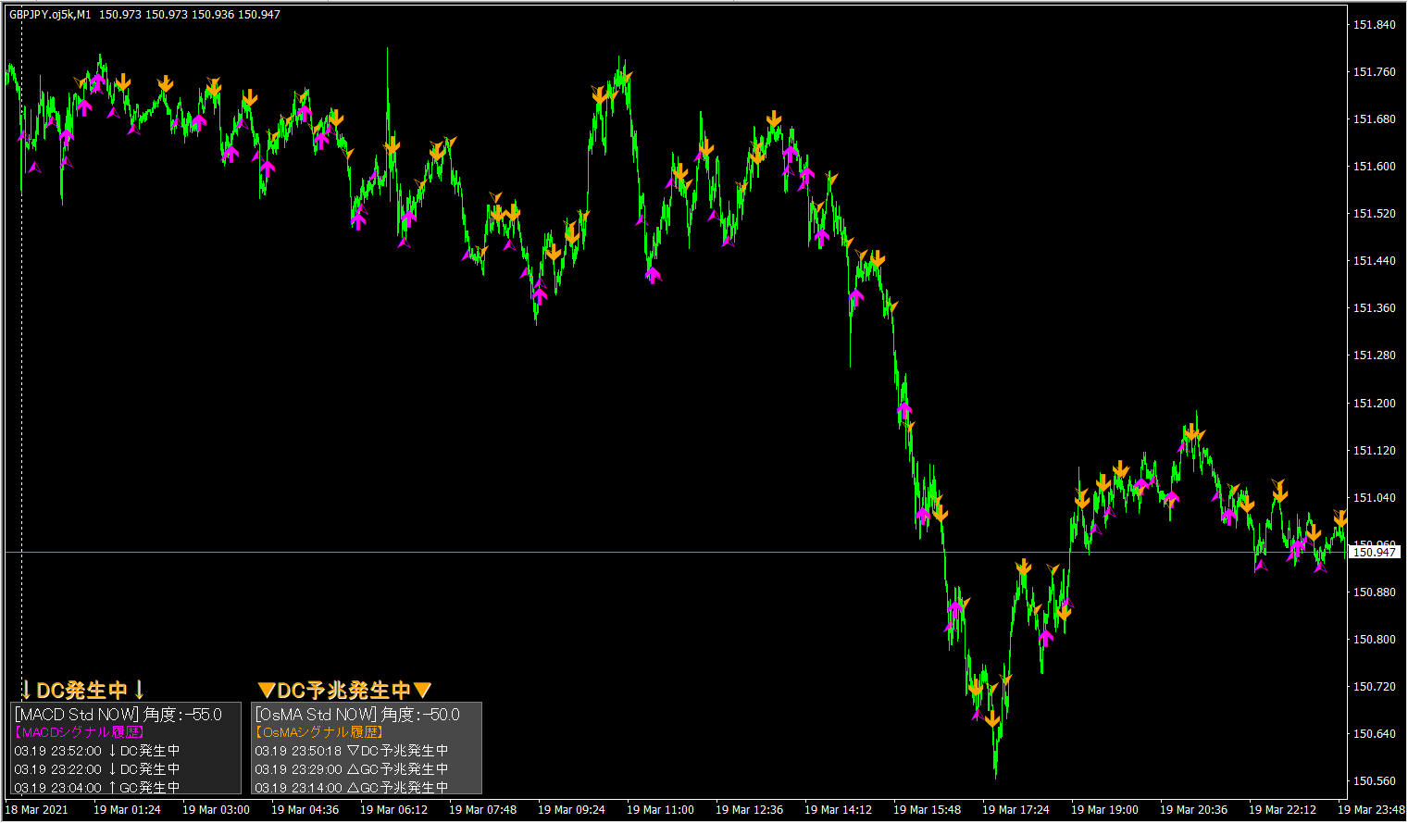Viewport: 1408px width, 823px height.
Task: Select MACD history row 03.19 23:52:00 ↓DC発生中
Action: pyautogui.click(x=97, y=751)
